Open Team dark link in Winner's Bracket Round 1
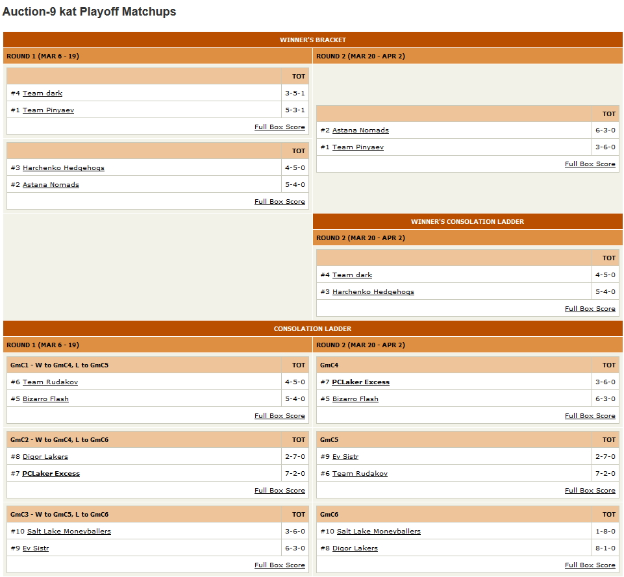 tap(43, 93)
